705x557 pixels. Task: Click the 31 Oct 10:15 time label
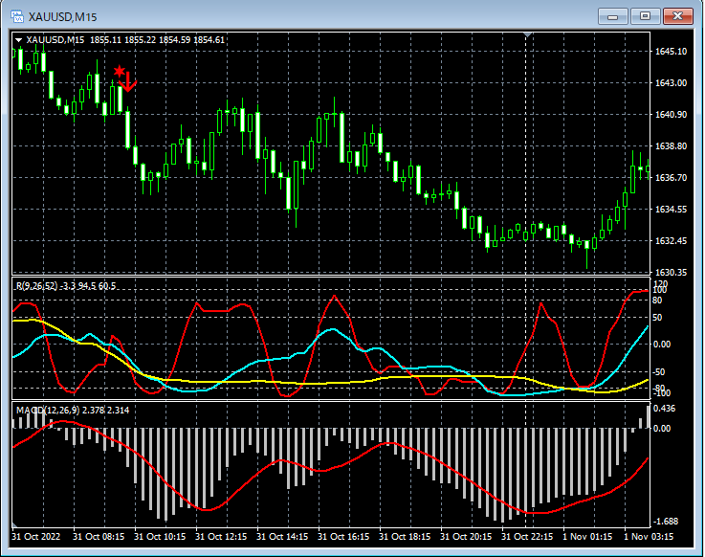pos(160,537)
